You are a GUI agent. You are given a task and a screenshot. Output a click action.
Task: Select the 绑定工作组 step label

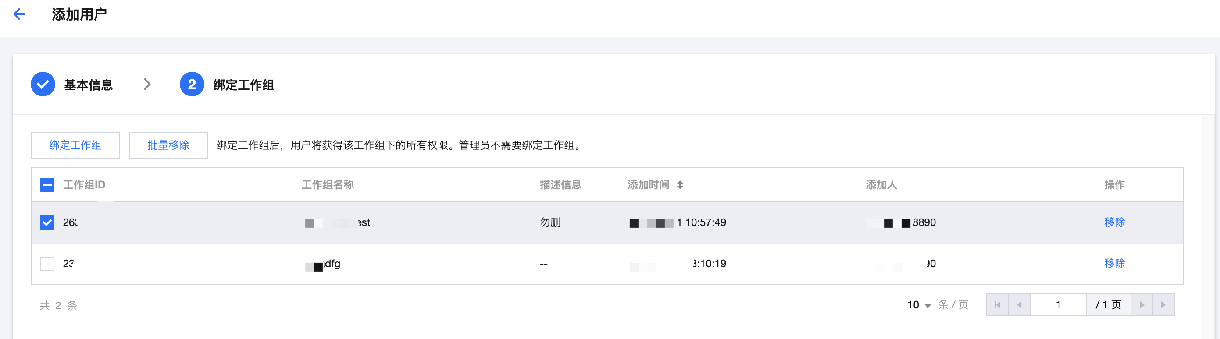[x=243, y=85]
